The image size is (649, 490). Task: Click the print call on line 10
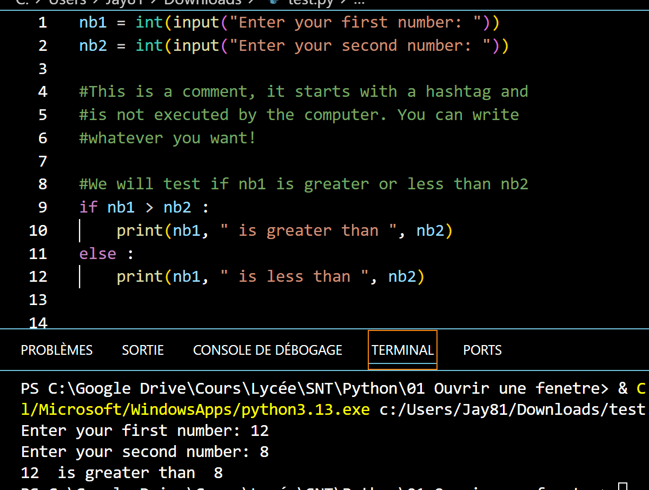[x=140, y=231]
